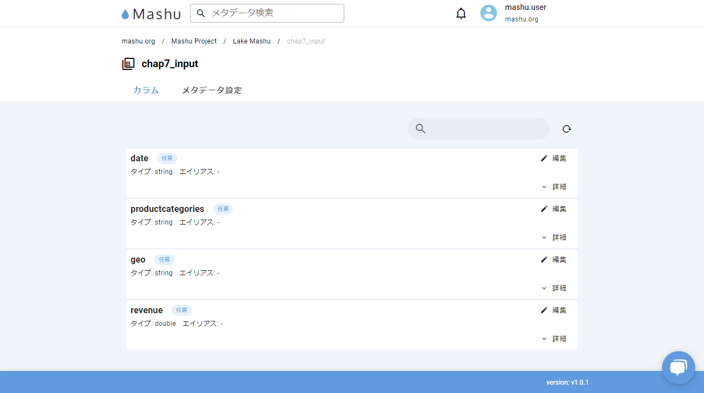Viewport: 704px width, 393px height.
Task: Click the refresh icon beside column search
Action: (x=567, y=129)
